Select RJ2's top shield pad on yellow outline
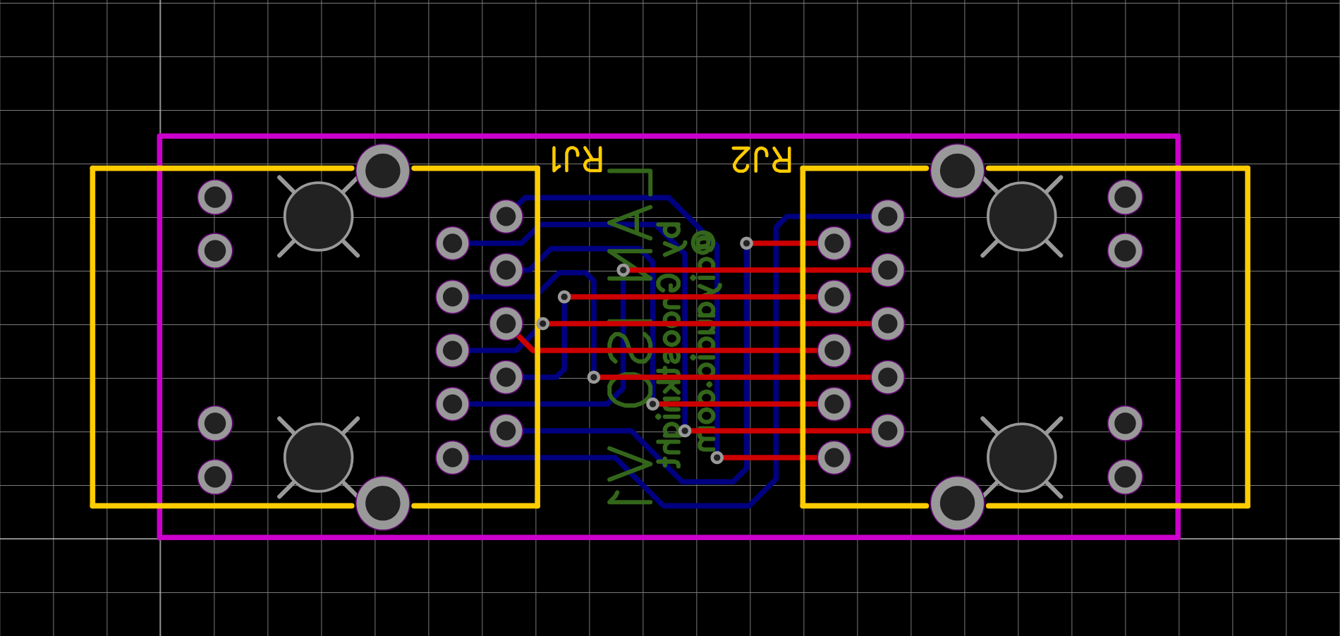 (x=957, y=171)
